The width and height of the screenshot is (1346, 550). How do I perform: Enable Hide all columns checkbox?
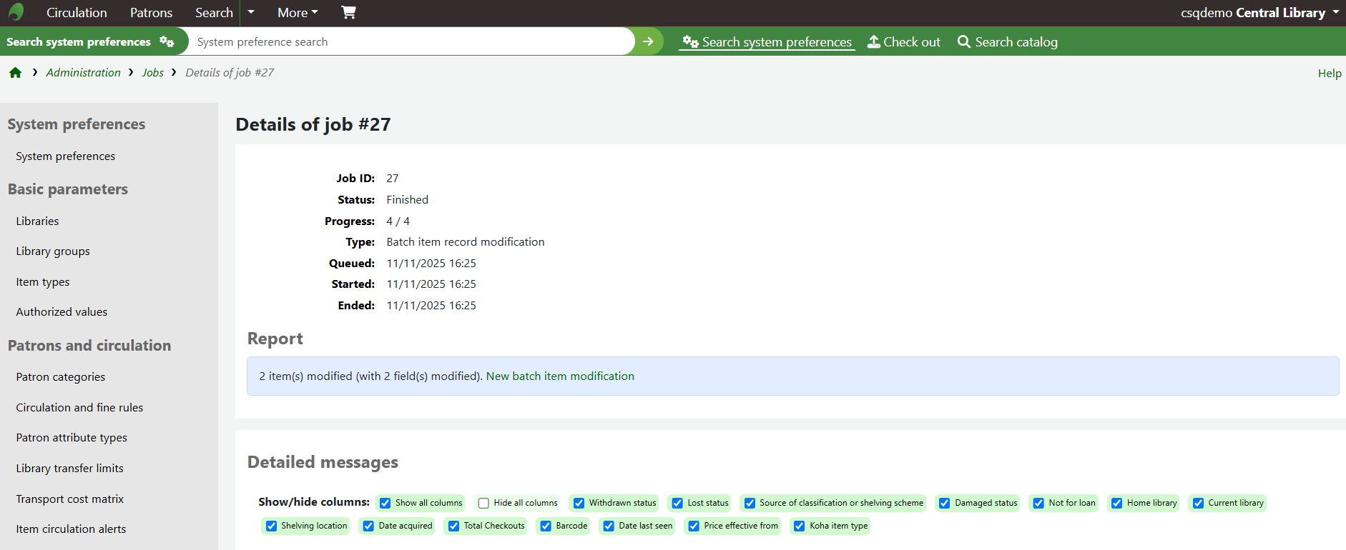[x=483, y=503]
